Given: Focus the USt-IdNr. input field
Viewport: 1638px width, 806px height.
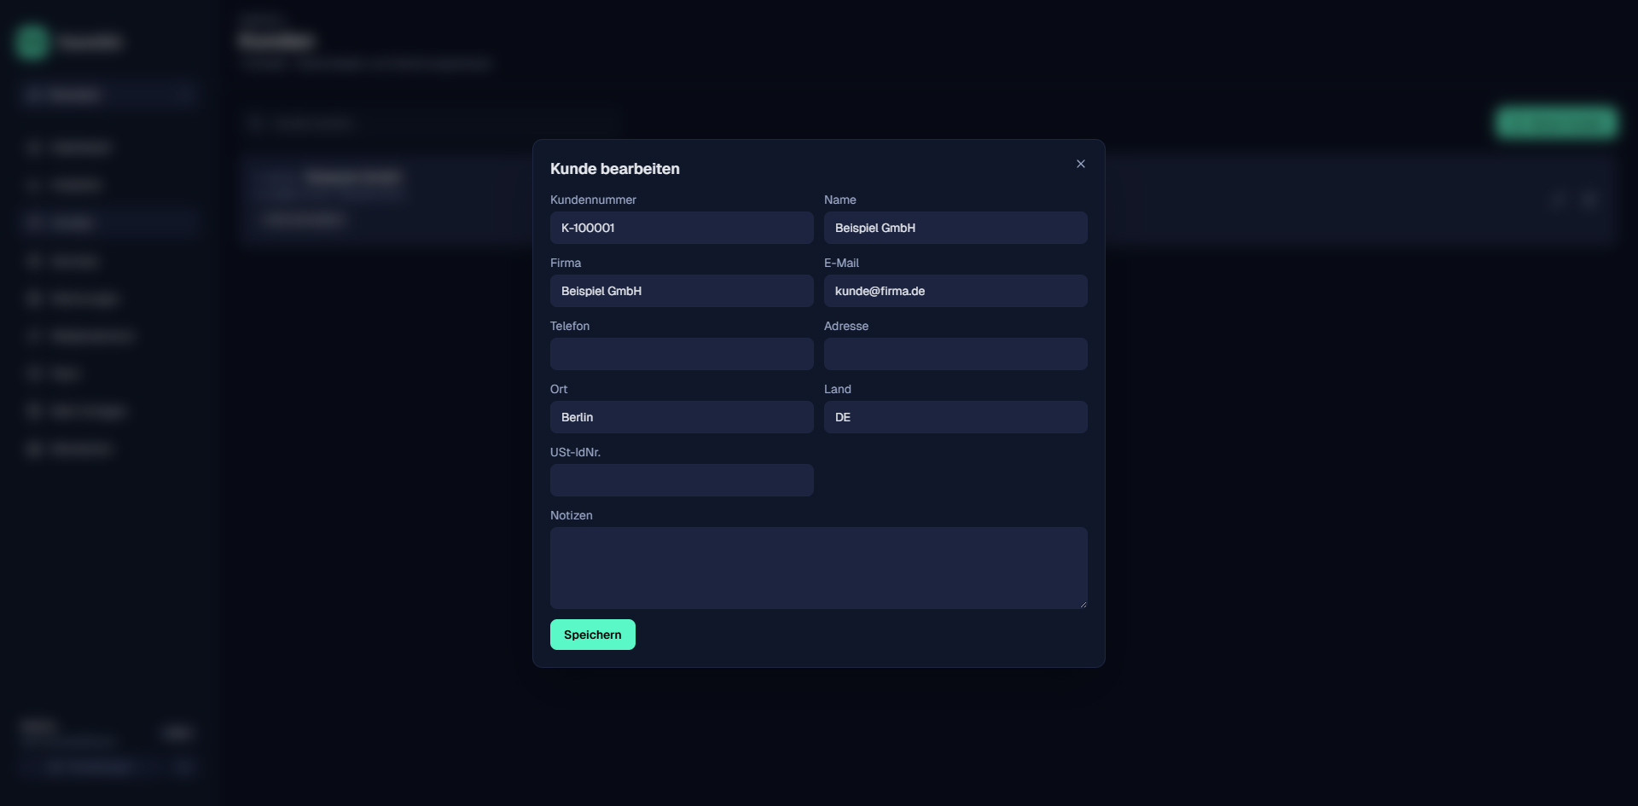Looking at the screenshot, I should pos(681,480).
